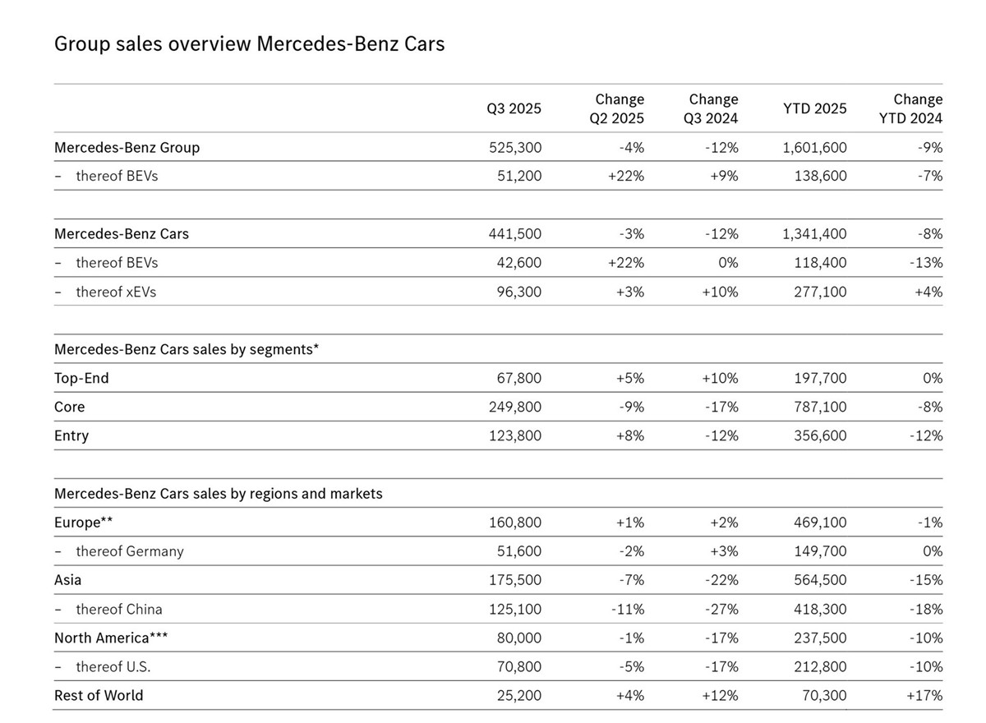Click the 'thereof xEVs' row label
The height and width of the screenshot is (723, 986).
(116, 292)
